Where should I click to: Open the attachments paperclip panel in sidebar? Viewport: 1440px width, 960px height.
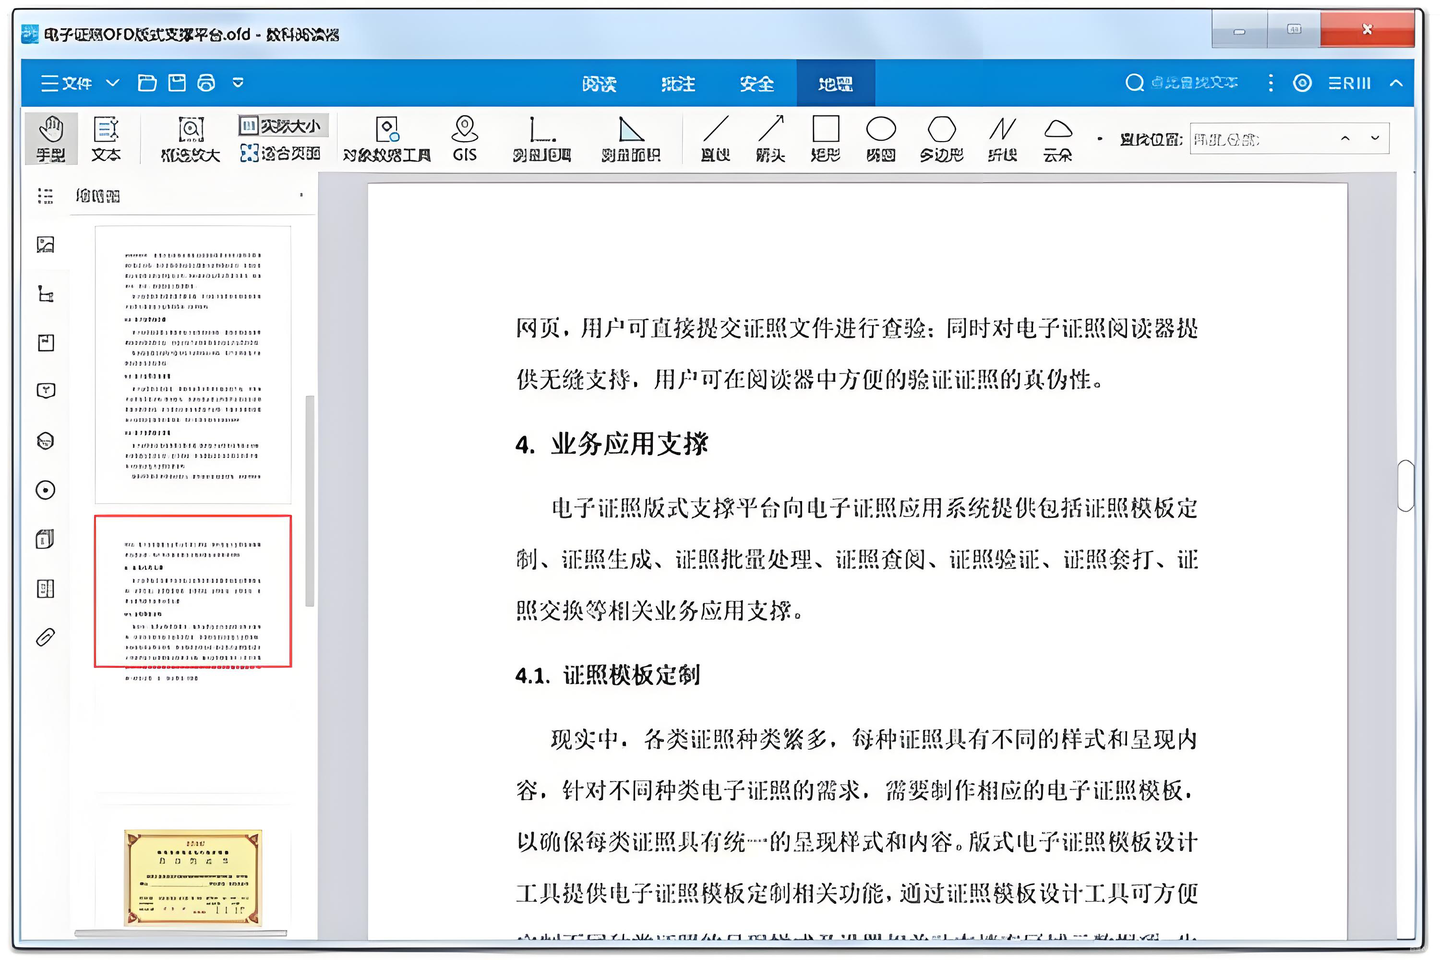(x=45, y=637)
